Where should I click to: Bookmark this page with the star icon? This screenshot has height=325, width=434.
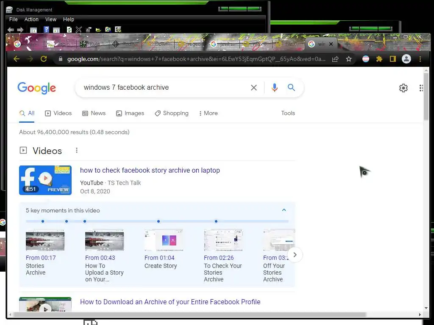[x=349, y=59]
